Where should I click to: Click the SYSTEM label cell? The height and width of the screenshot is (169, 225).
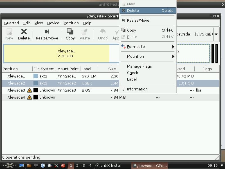point(89,76)
